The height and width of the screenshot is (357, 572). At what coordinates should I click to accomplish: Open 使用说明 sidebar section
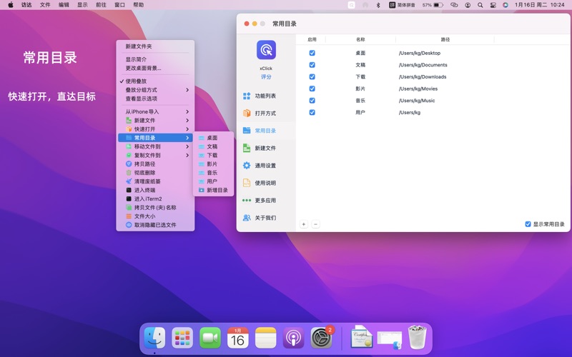[266, 183]
